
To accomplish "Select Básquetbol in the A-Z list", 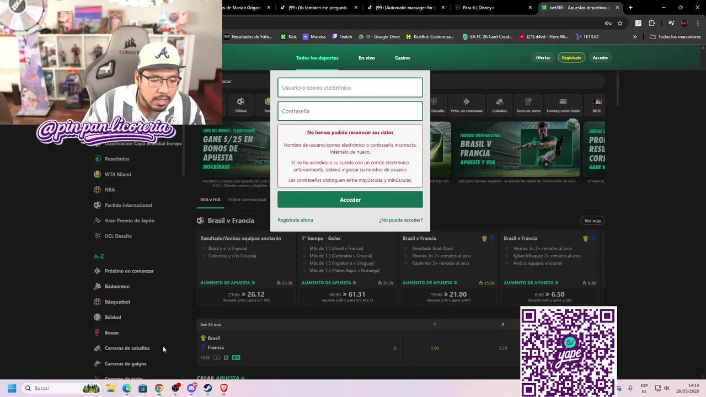I will (x=117, y=302).
